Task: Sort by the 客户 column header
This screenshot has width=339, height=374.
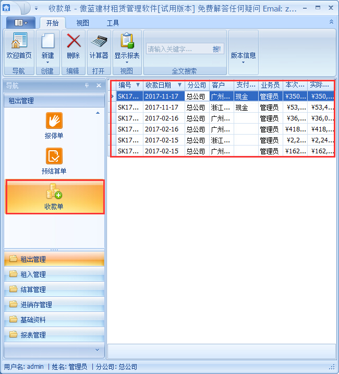Action: point(221,85)
